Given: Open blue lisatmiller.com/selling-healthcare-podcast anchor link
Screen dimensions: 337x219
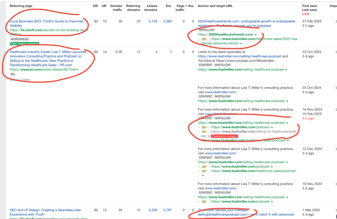Looking at the screenshot, I should point(240,56).
